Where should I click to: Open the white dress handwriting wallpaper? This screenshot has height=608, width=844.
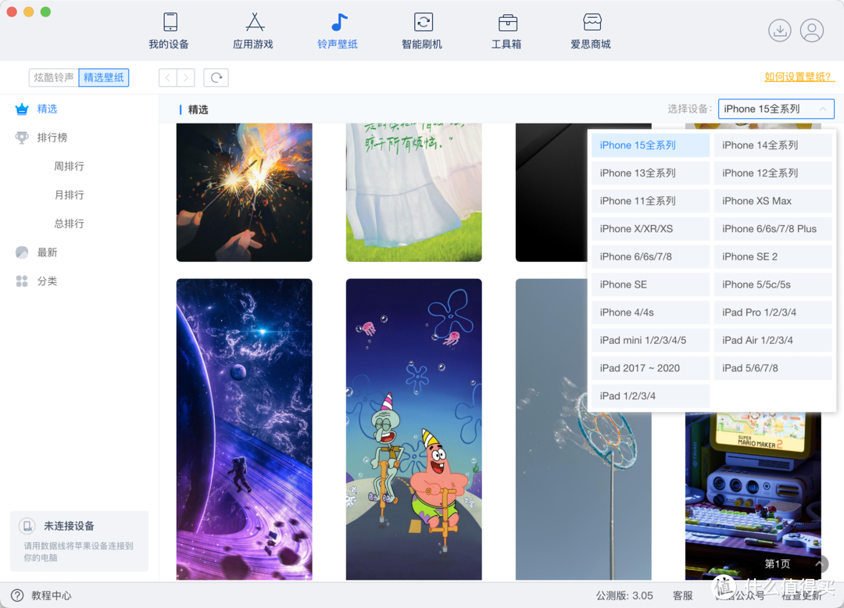(x=414, y=192)
